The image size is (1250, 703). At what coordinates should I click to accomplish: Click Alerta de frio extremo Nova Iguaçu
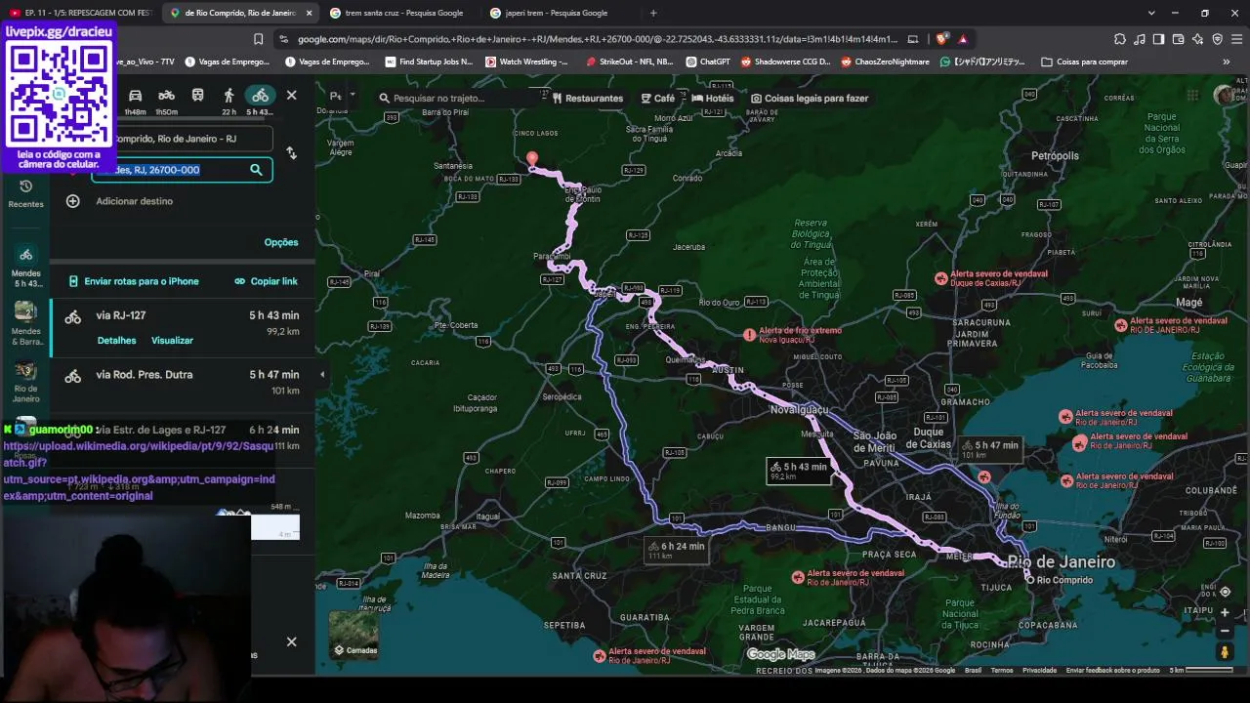pos(794,334)
